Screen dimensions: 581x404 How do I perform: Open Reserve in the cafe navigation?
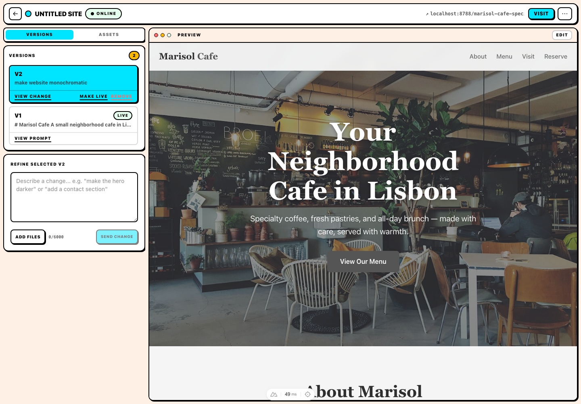(x=556, y=57)
